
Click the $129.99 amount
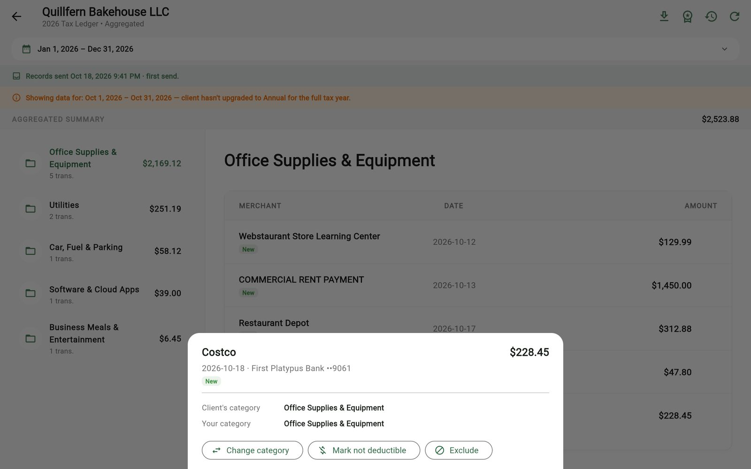[x=675, y=242]
